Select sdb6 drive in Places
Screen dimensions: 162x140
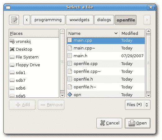coord(34,88)
